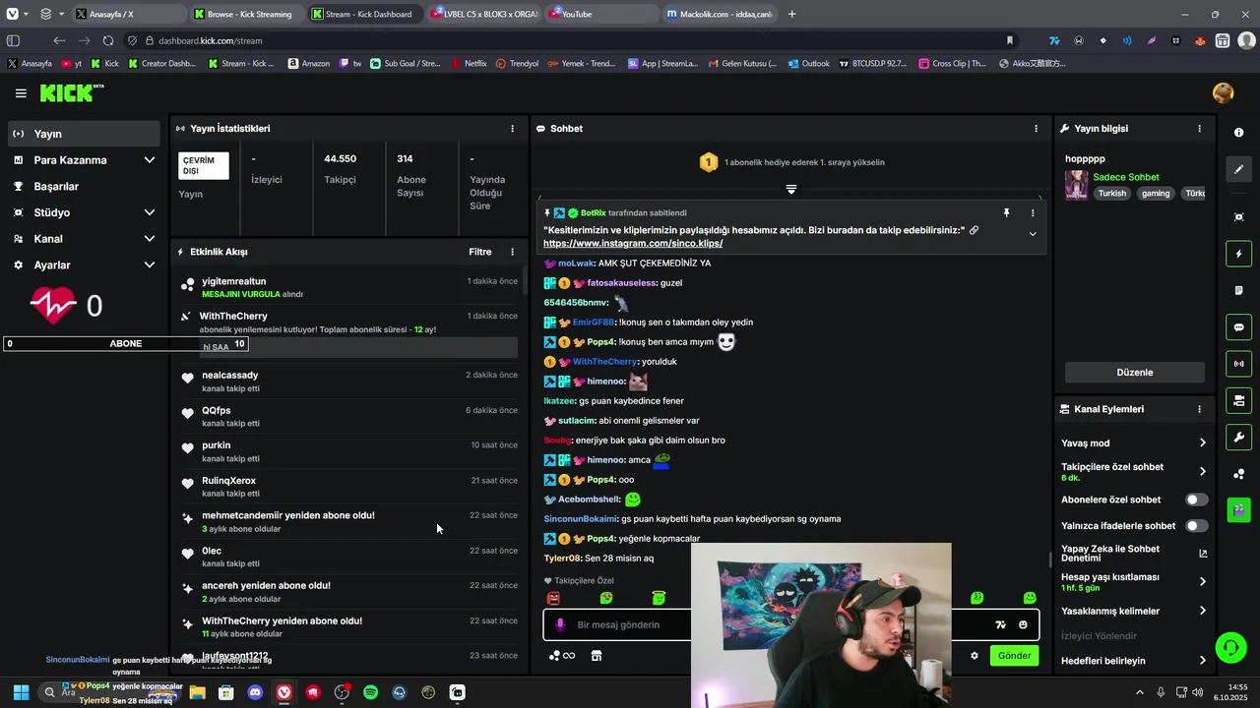The image size is (1260, 708).
Task: Toggle Abonelere özel sohbet switch
Action: click(x=1196, y=500)
